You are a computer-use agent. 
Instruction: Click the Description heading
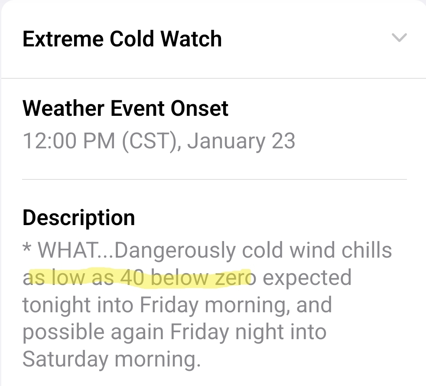[x=78, y=218]
